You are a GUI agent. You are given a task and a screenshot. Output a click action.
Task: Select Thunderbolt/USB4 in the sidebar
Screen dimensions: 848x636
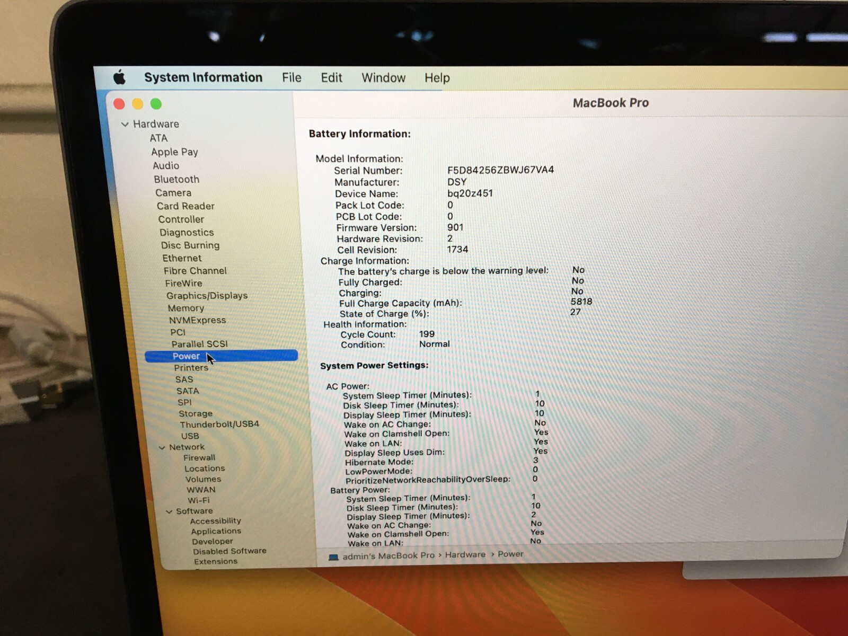(219, 425)
